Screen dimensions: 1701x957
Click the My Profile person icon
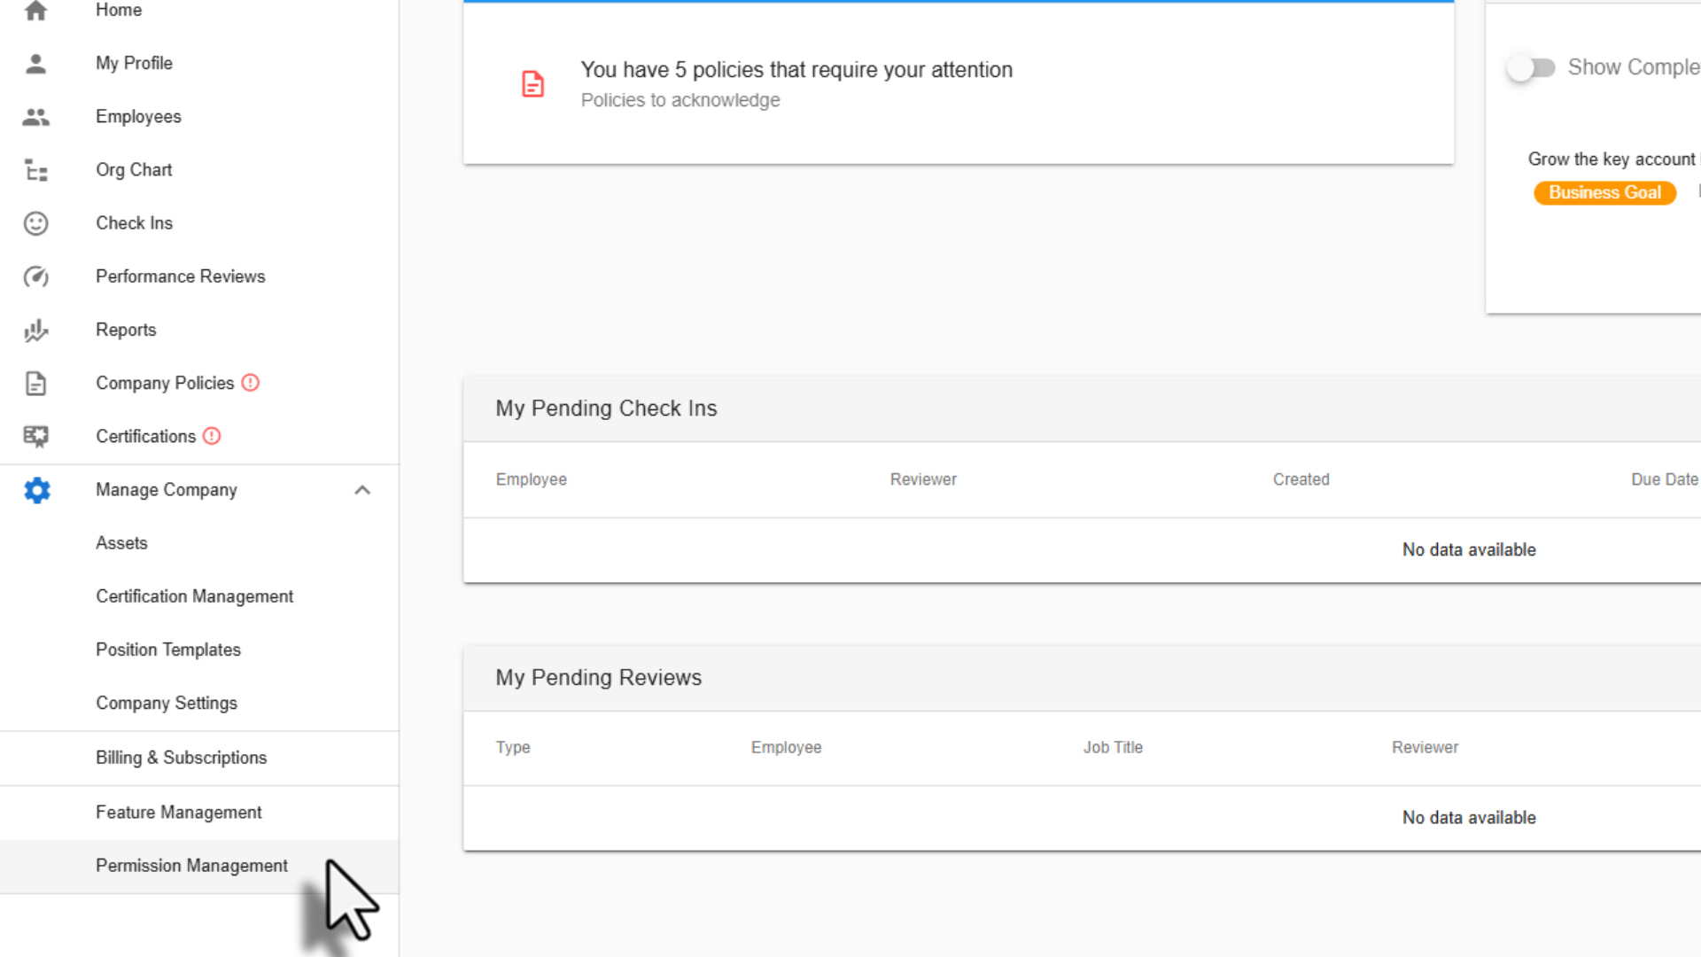point(35,64)
